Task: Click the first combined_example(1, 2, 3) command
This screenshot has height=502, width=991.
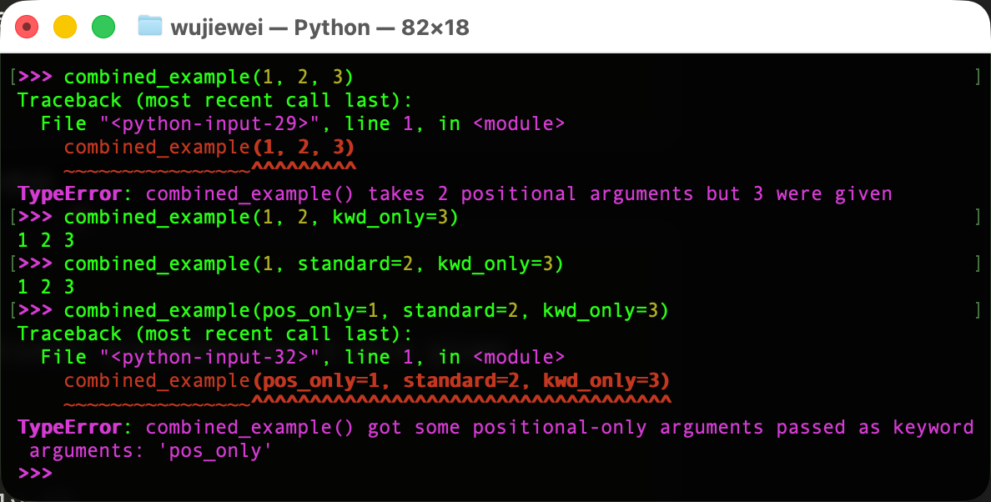Action: pos(209,78)
